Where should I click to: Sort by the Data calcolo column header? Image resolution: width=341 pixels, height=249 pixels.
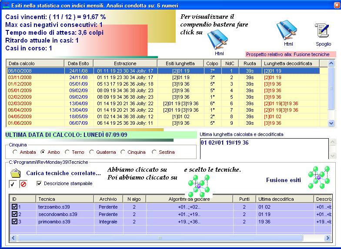pyautogui.click(x=35, y=63)
